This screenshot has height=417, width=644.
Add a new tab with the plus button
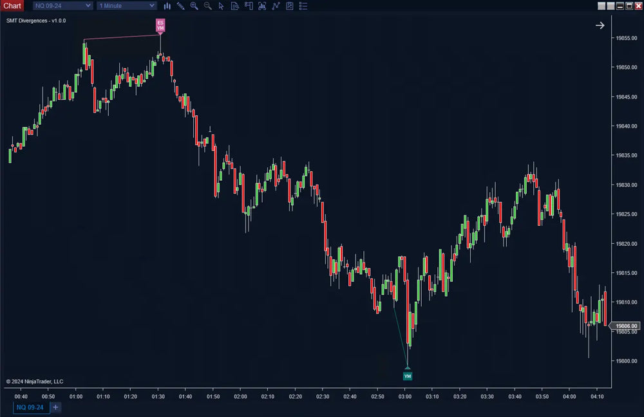pyautogui.click(x=55, y=407)
